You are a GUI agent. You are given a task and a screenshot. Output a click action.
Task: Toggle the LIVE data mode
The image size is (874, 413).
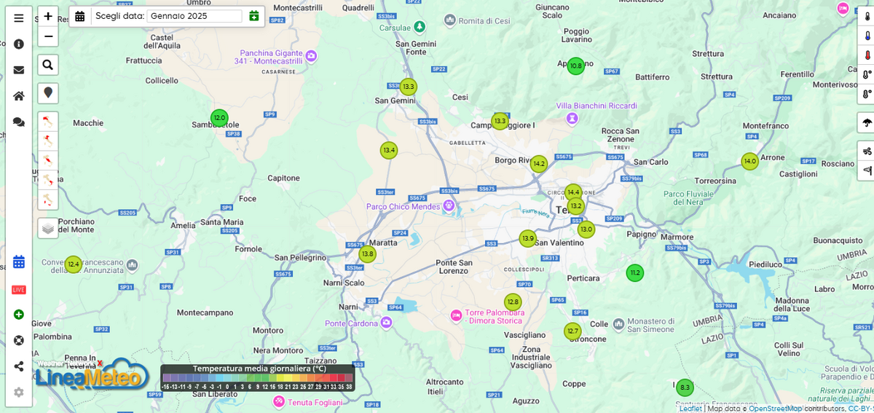19,290
